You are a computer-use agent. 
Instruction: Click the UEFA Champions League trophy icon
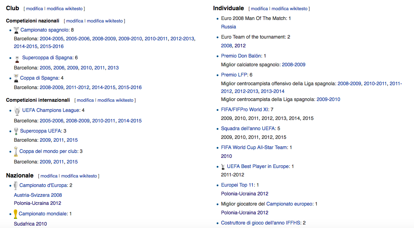(x=17, y=111)
